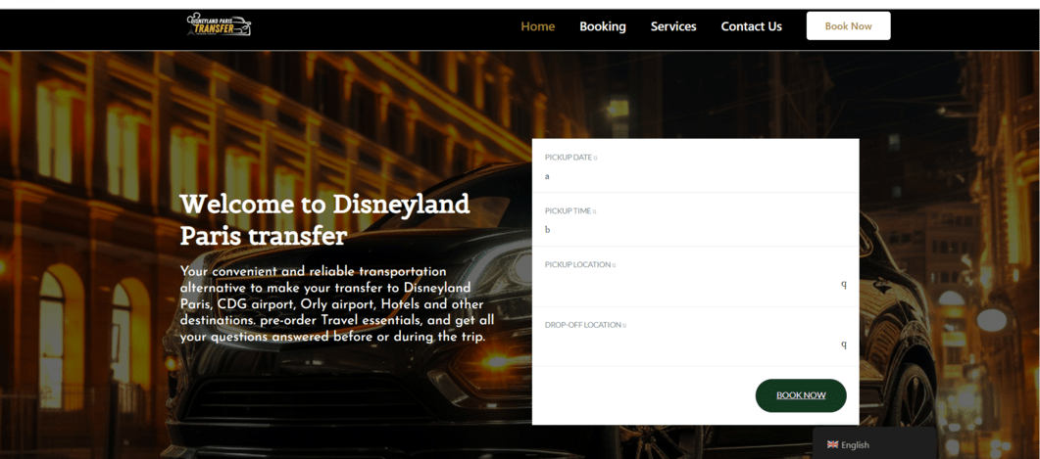
Task: Click the small icon beside Pickup Time label
Action: coord(594,211)
